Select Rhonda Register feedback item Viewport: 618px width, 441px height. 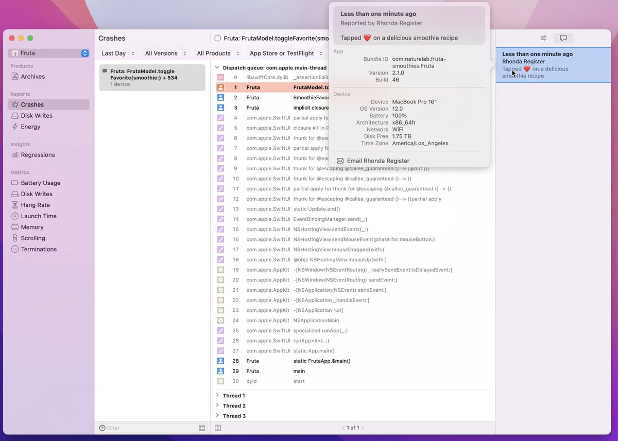553,65
